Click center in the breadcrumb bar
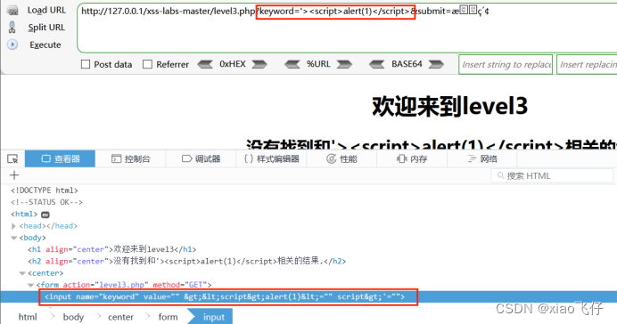 tap(120, 317)
